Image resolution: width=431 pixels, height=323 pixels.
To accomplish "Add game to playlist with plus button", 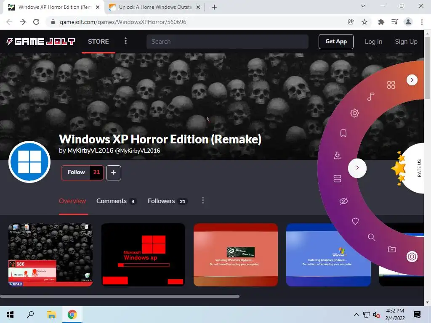I will 114,173.
